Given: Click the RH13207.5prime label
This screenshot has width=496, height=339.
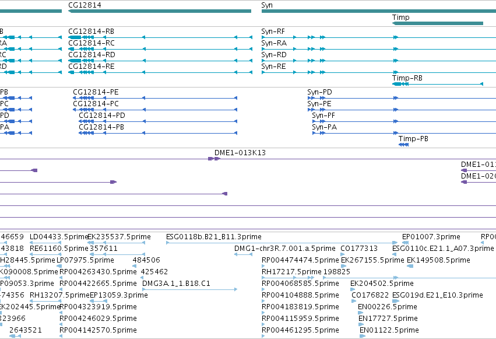Looking at the screenshot, I should tap(59, 295).
